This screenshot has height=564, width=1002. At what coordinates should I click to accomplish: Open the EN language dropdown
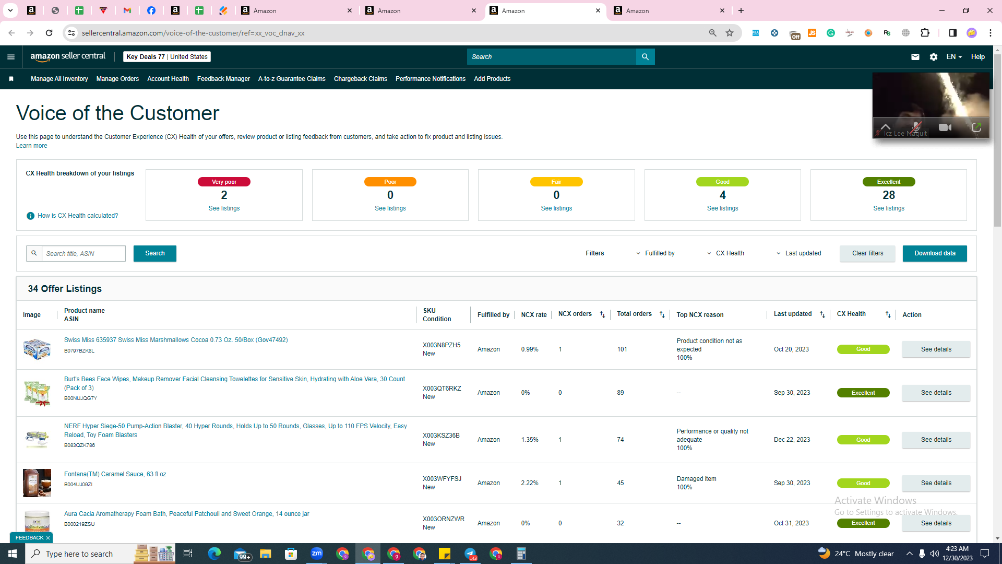[x=954, y=57]
